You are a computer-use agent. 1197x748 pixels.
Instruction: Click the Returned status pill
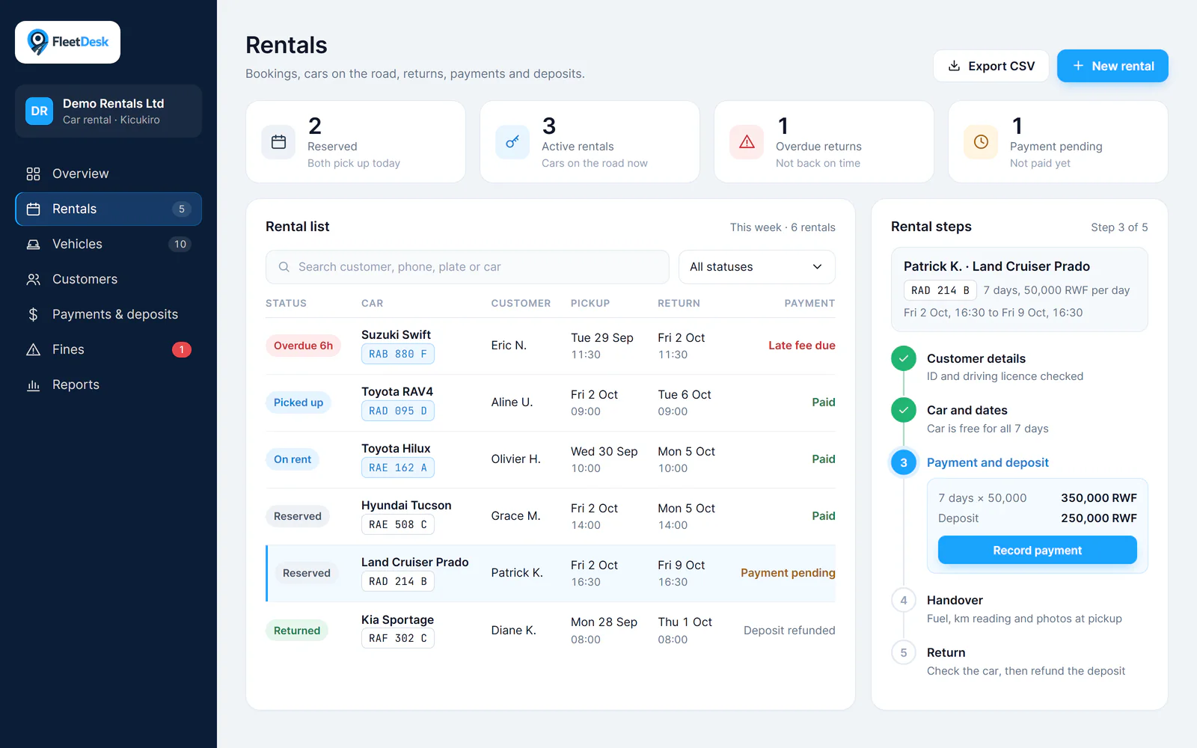pyautogui.click(x=297, y=631)
